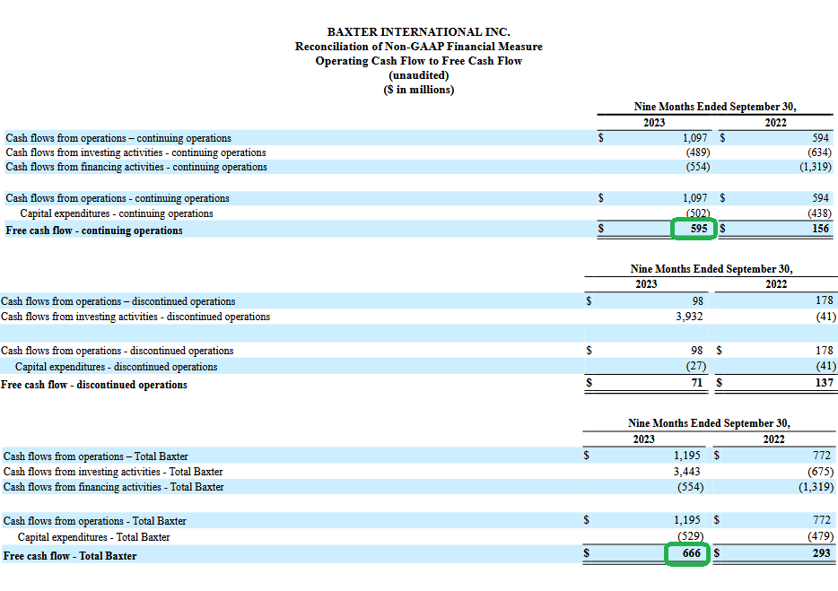Image resolution: width=838 pixels, height=591 pixels.
Task: Select the "(438)" capital expenditures value
Action: click(x=819, y=213)
